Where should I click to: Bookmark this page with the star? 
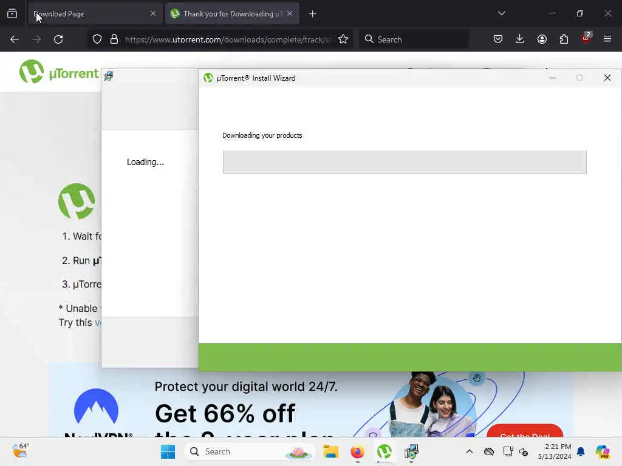pyautogui.click(x=343, y=39)
